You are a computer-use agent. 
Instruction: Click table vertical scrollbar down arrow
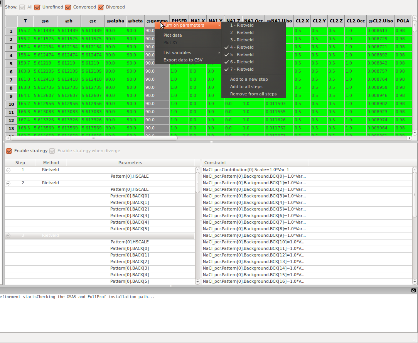(x=415, y=133)
